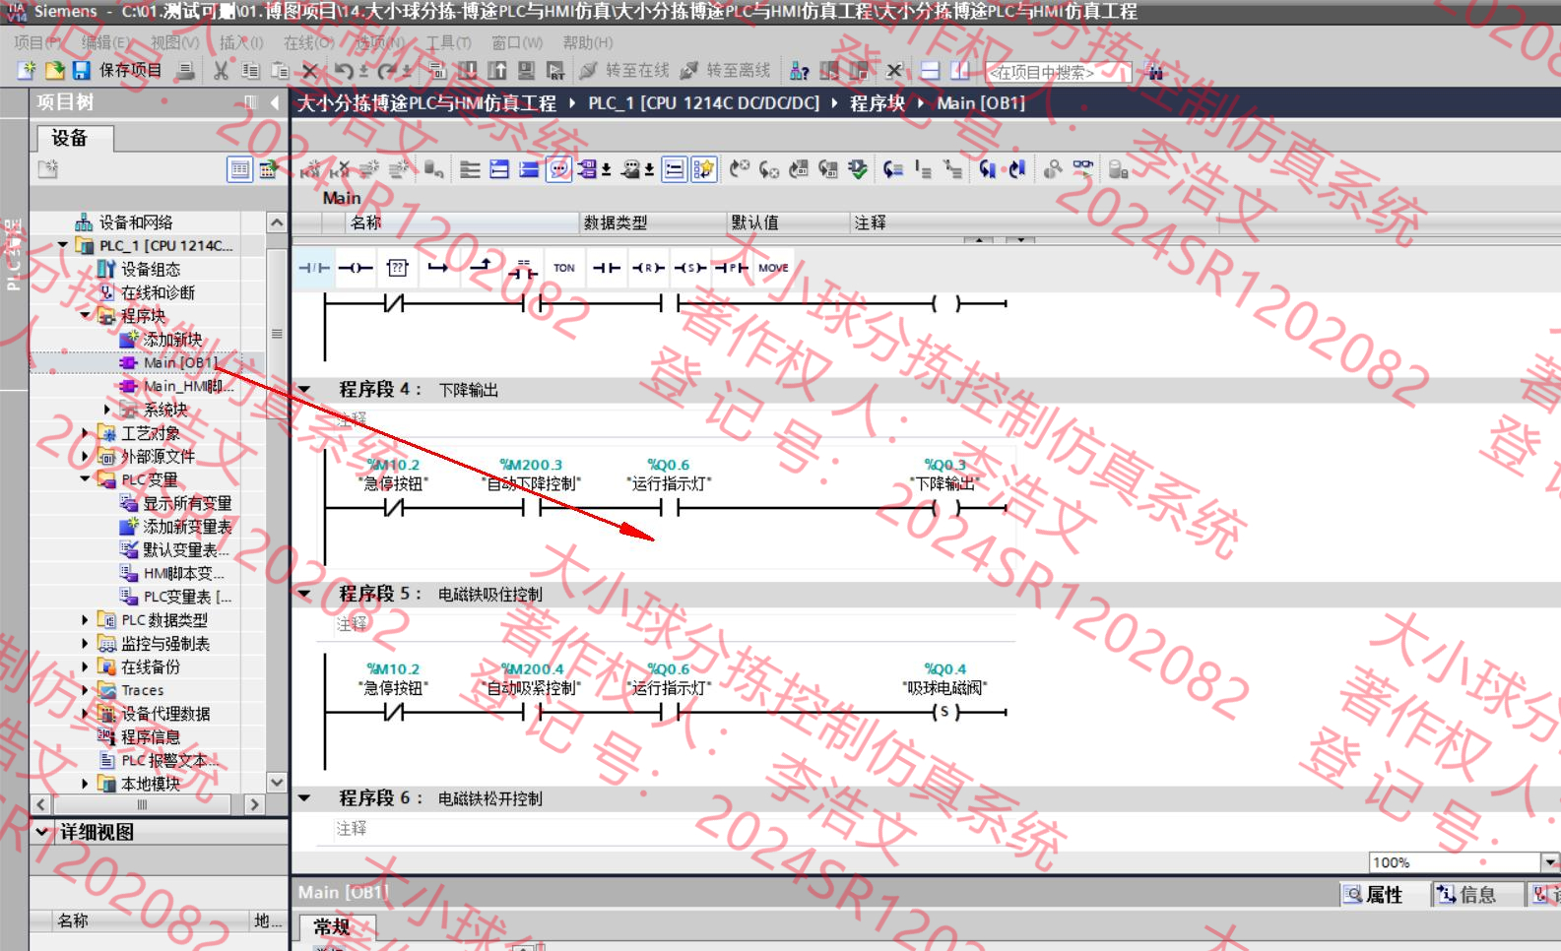Insert a TON timer from favorites
Screen dimensions: 1561x951
(x=564, y=268)
